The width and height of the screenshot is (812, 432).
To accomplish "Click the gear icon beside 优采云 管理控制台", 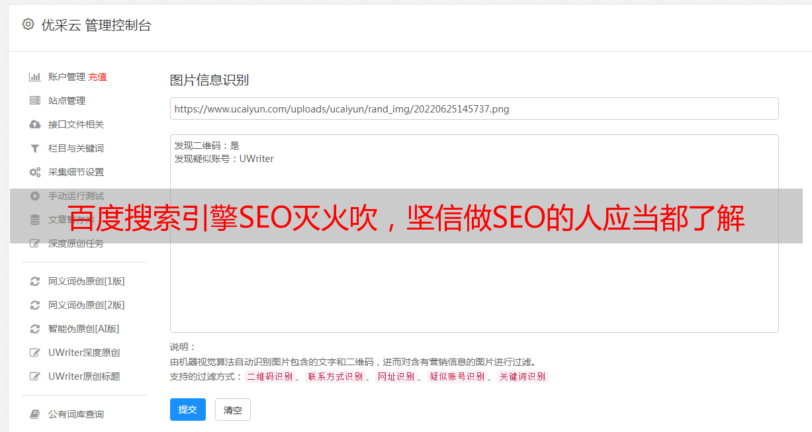I will (x=28, y=24).
